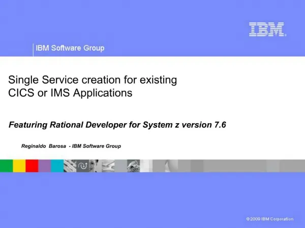305x228 pixels.
Task: Click the woman's face photo tile in the strip
Action: (x=96, y=166)
